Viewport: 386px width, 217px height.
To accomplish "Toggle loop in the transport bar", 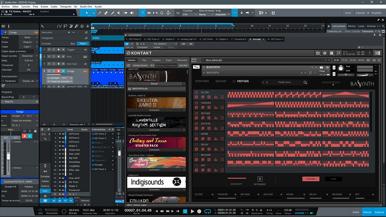I will pyautogui.click(x=208, y=211).
